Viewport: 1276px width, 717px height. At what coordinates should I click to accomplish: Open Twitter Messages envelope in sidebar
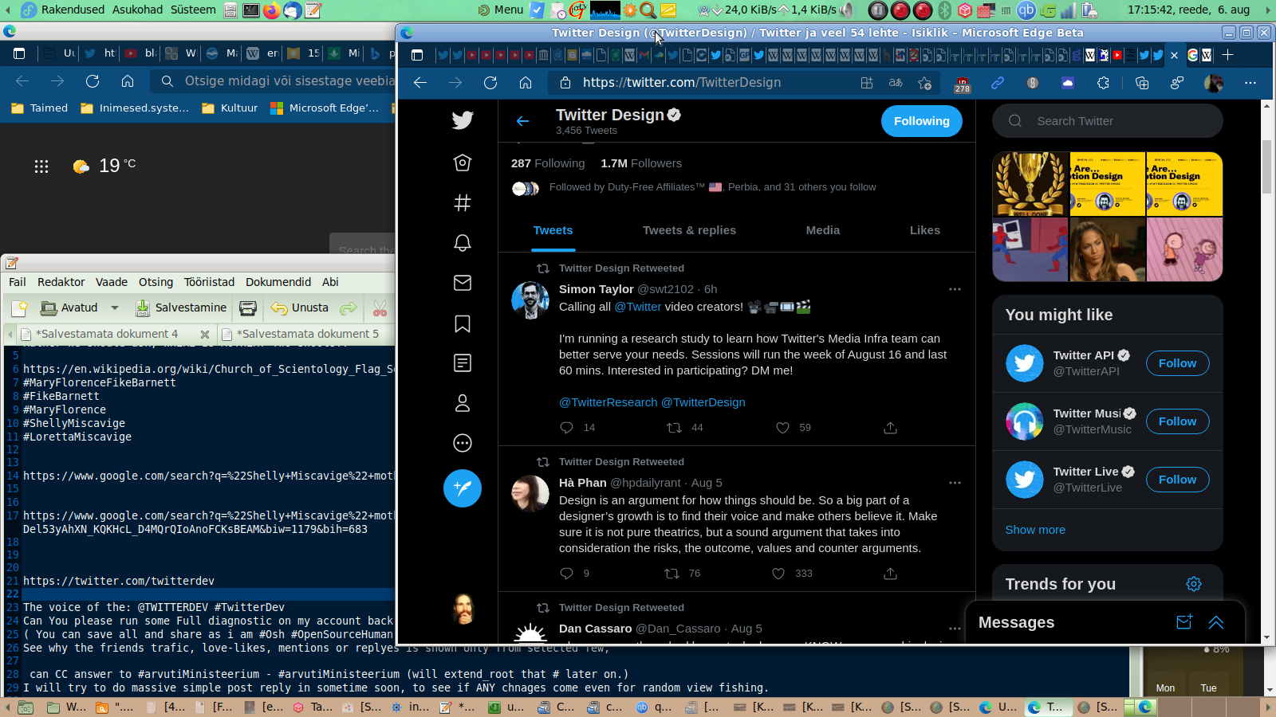click(463, 283)
